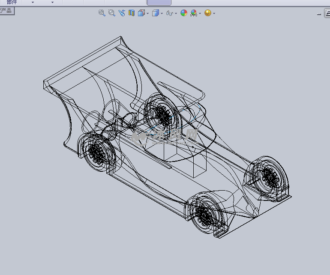330x275 pixels.
Task: Expand the Display Style dropdown arrow
Action: point(162,13)
